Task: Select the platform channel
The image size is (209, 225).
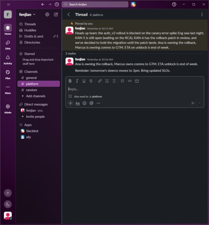Action: 39,84
